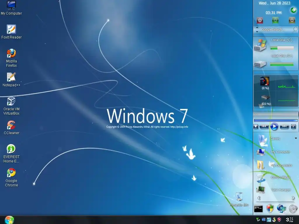Image resolution: width=299 pixels, height=224 pixels.
Task: Open the Local Disk (D:) drive icon
Action: click(260, 64)
